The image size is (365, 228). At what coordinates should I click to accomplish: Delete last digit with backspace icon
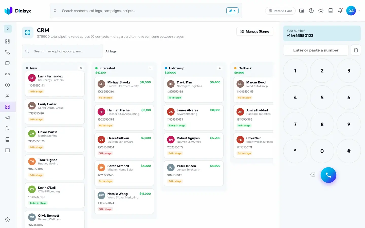(313, 175)
